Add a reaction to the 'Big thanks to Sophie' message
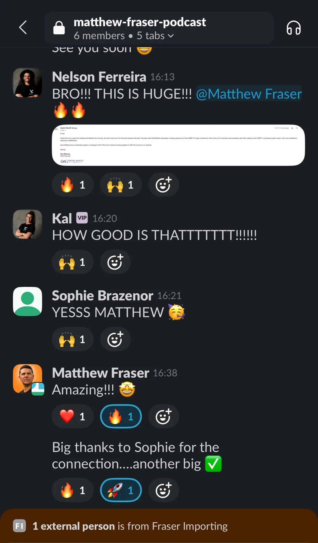The image size is (318, 543). (x=163, y=490)
